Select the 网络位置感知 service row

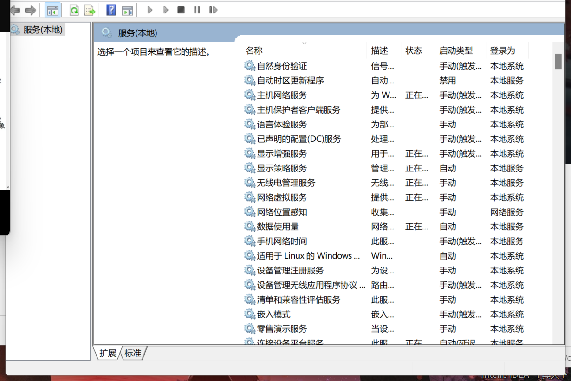click(x=282, y=212)
